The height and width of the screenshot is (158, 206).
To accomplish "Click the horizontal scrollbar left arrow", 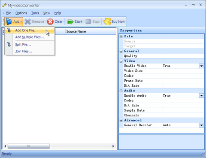I will [5, 146].
